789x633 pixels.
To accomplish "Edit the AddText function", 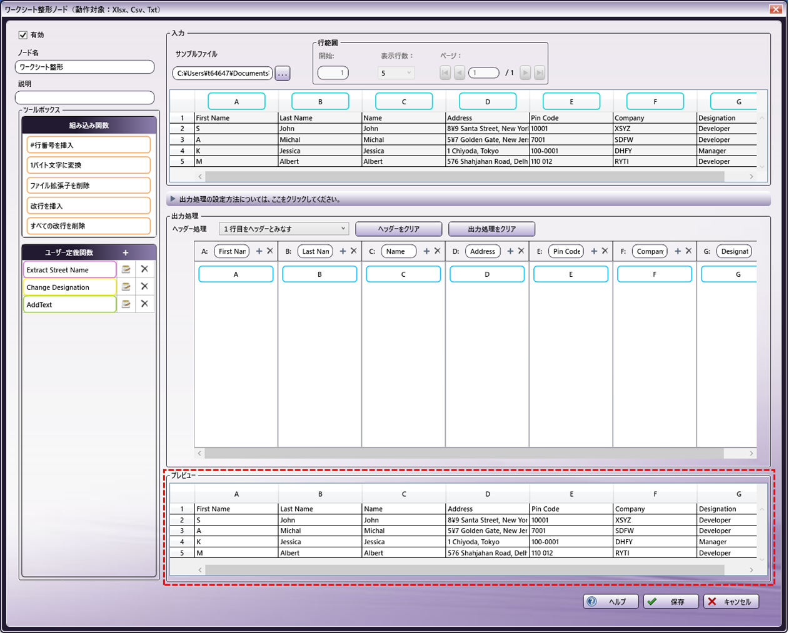I will pos(126,304).
